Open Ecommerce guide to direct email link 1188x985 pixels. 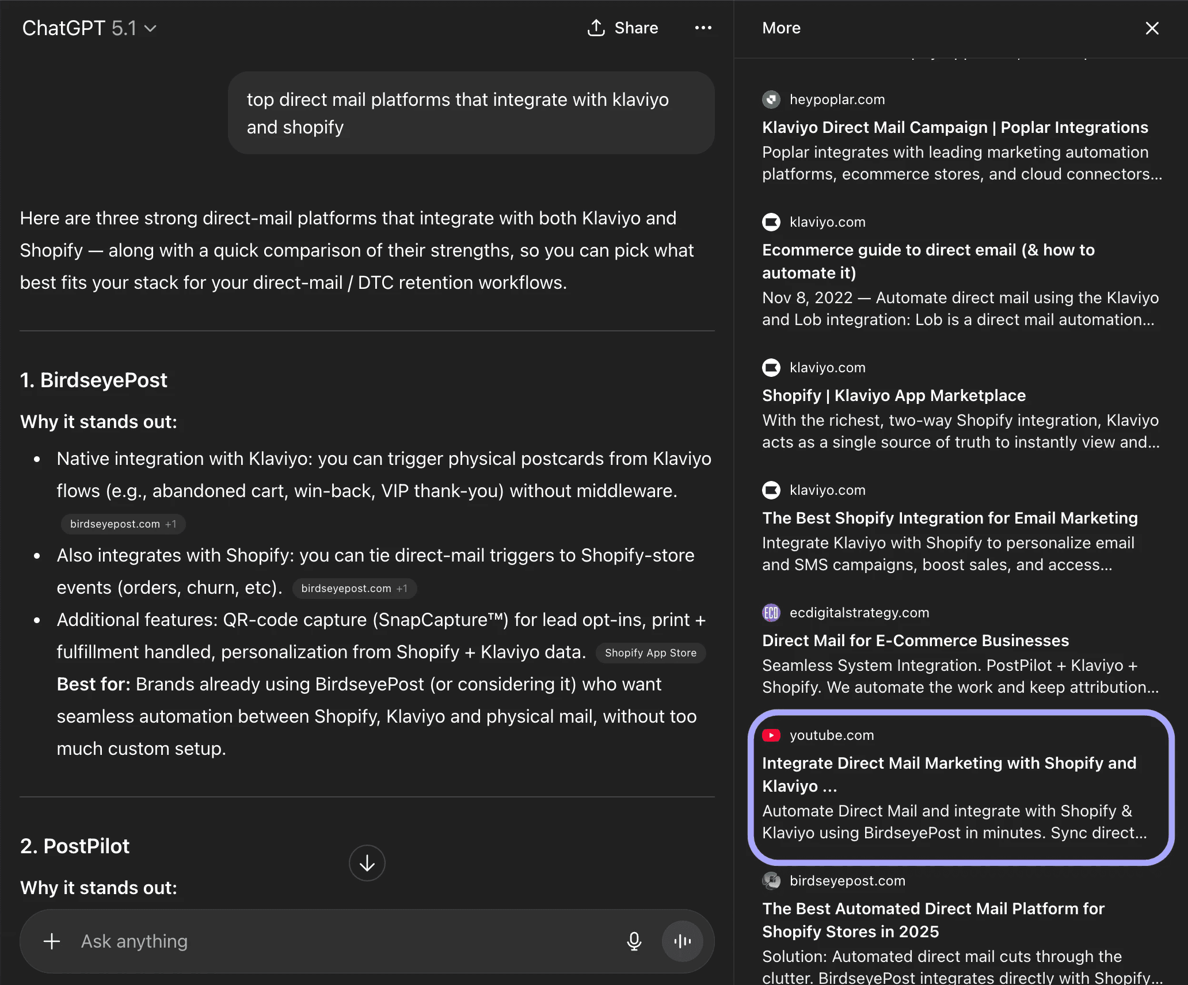coord(928,261)
